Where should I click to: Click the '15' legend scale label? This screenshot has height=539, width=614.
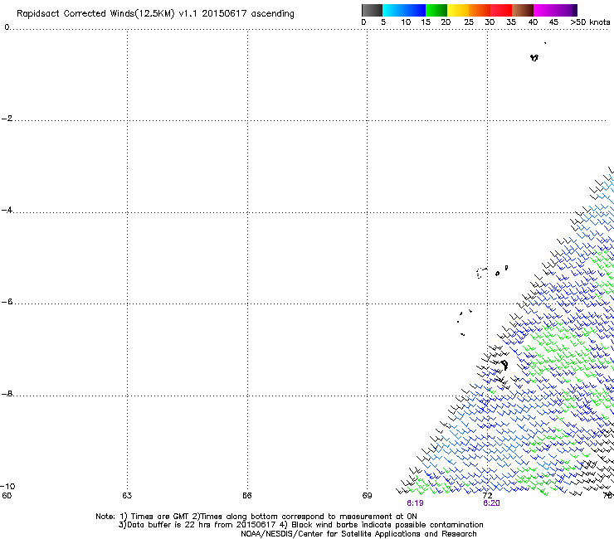[x=426, y=22]
